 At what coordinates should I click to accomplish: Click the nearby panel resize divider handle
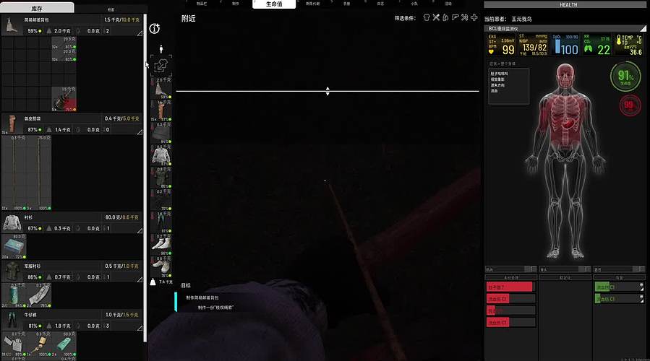click(328, 92)
